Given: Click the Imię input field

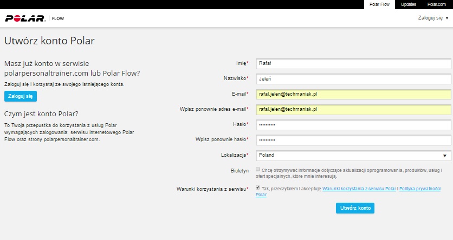Looking at the screenshot, I should coord(353,63).
